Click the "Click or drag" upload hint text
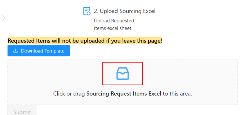The width and height of the screenshot is (243, 115). click(x=69, y=94)
